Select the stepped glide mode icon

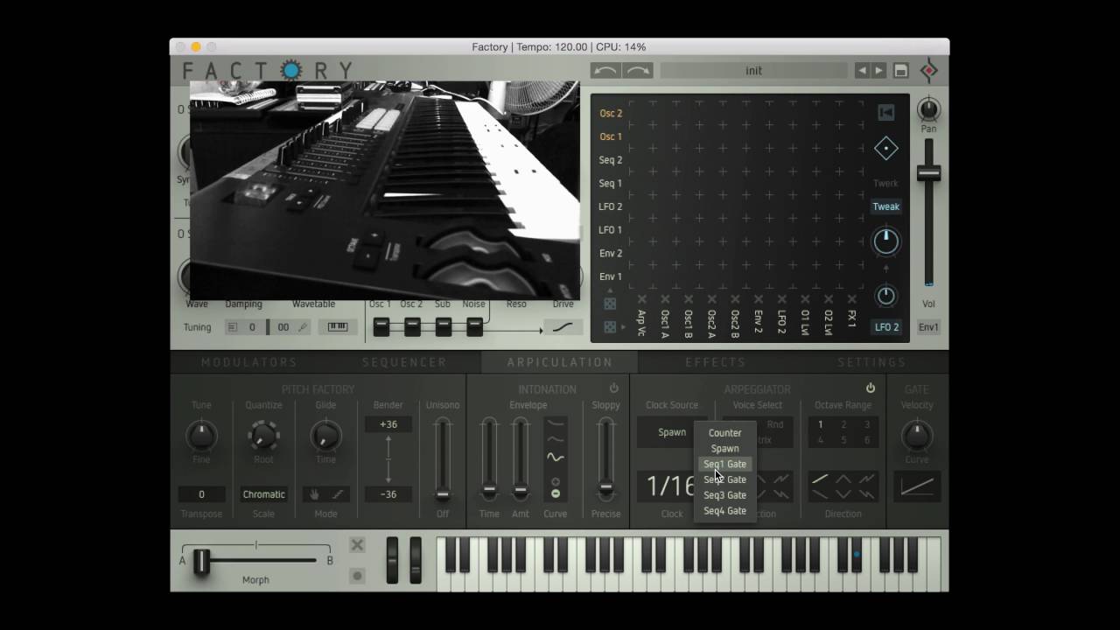[x=338, y=494]
